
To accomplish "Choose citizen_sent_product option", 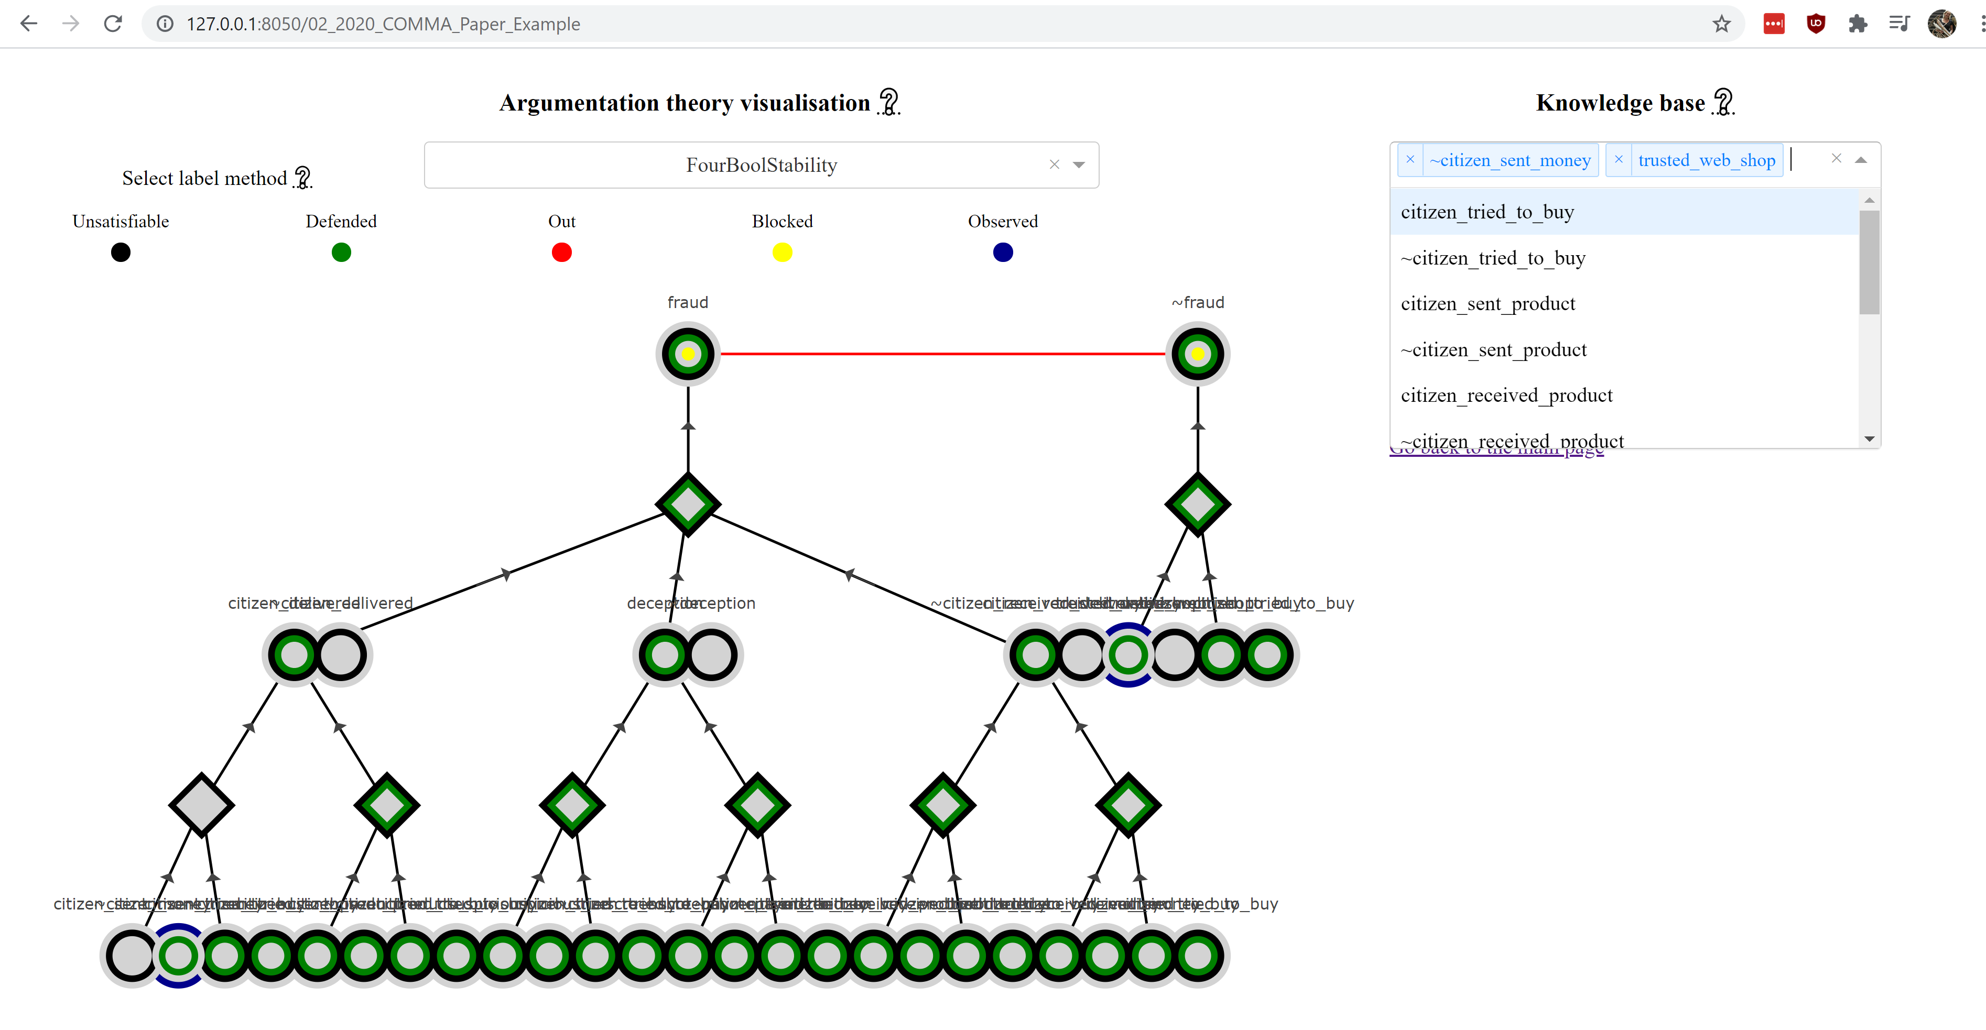I will click(1625, 303).
